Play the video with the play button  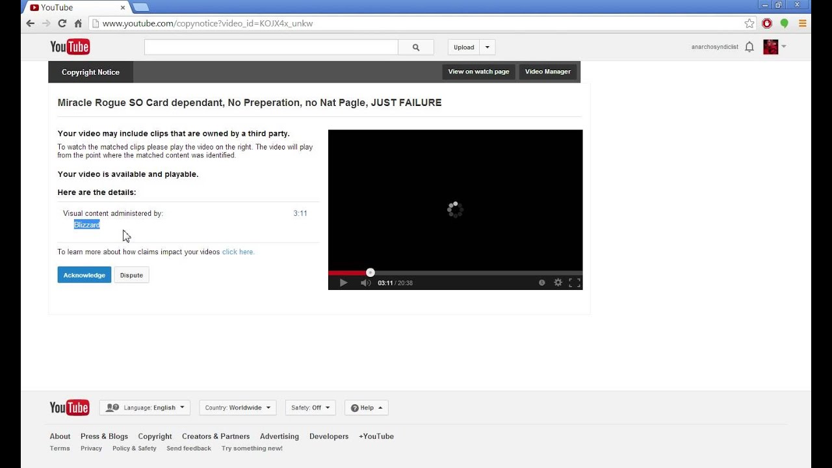click(343, 283)
